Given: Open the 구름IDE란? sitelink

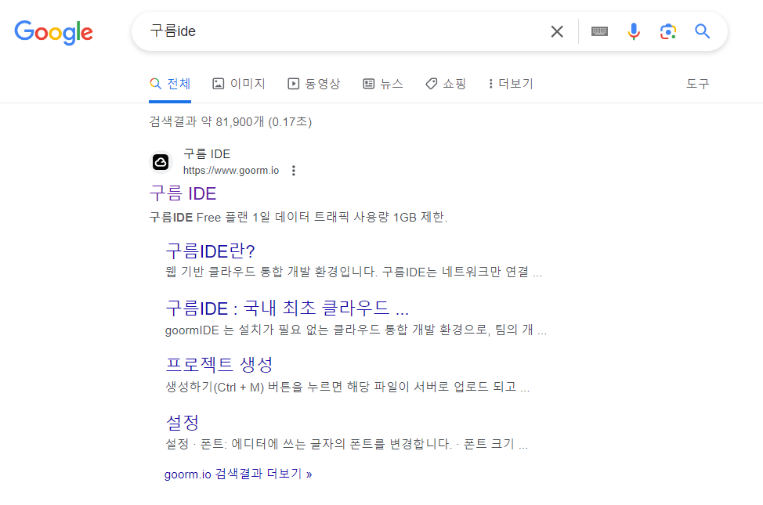Looking at the screenshot, I should coord(210,251).
